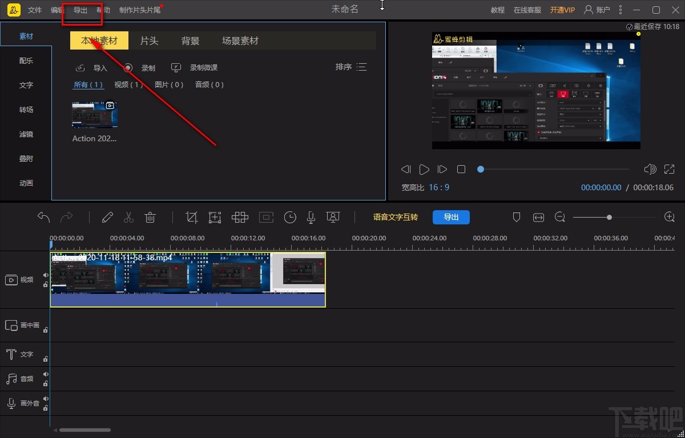Image resolution: width=685 pixels, height=438 pixels.
Task: Click the freeze frame icon
Action: pyautogui.click(x=265, y=217)
